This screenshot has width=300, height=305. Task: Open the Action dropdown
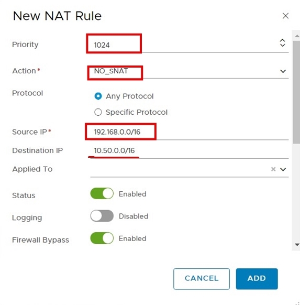pyautogui.click(x=283, y=71)
